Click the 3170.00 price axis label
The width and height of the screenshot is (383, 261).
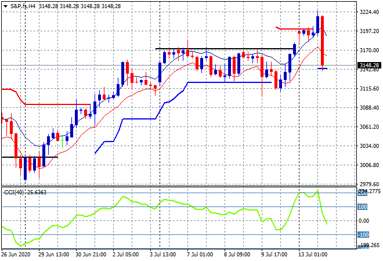pos(369,50)
